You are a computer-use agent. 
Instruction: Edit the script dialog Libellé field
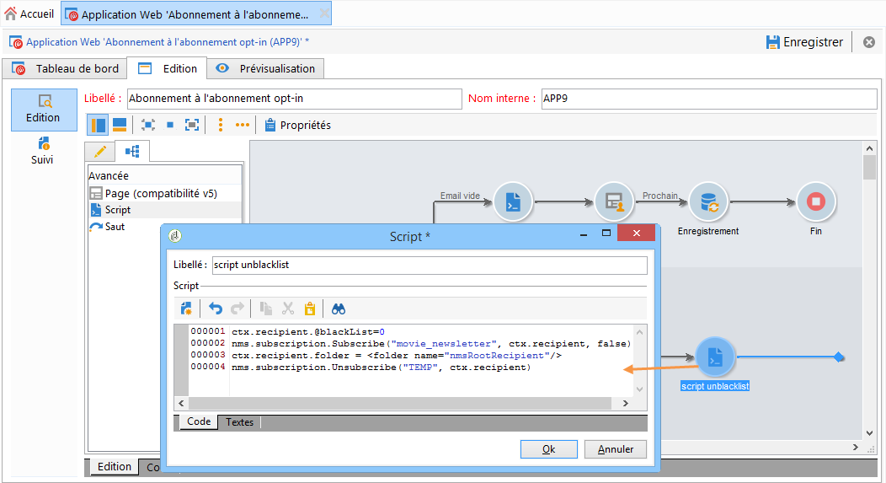(430, 266)
